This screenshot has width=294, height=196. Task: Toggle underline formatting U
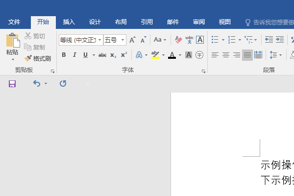85,55
